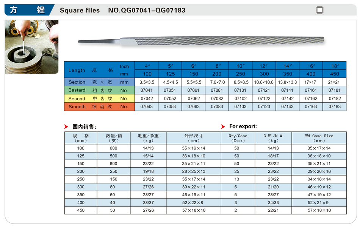The height and width of the screenshot is (228, 360).
Task: Click Second number 07052
Action: (x=170, y=99)
